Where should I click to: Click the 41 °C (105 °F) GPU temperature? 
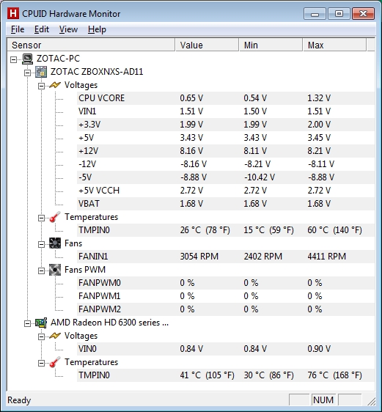coord(207,375)
